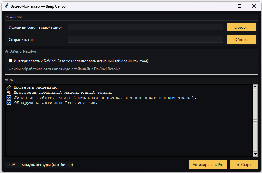Open Обзор button next to Сохранить как

[x=241, y=39]
